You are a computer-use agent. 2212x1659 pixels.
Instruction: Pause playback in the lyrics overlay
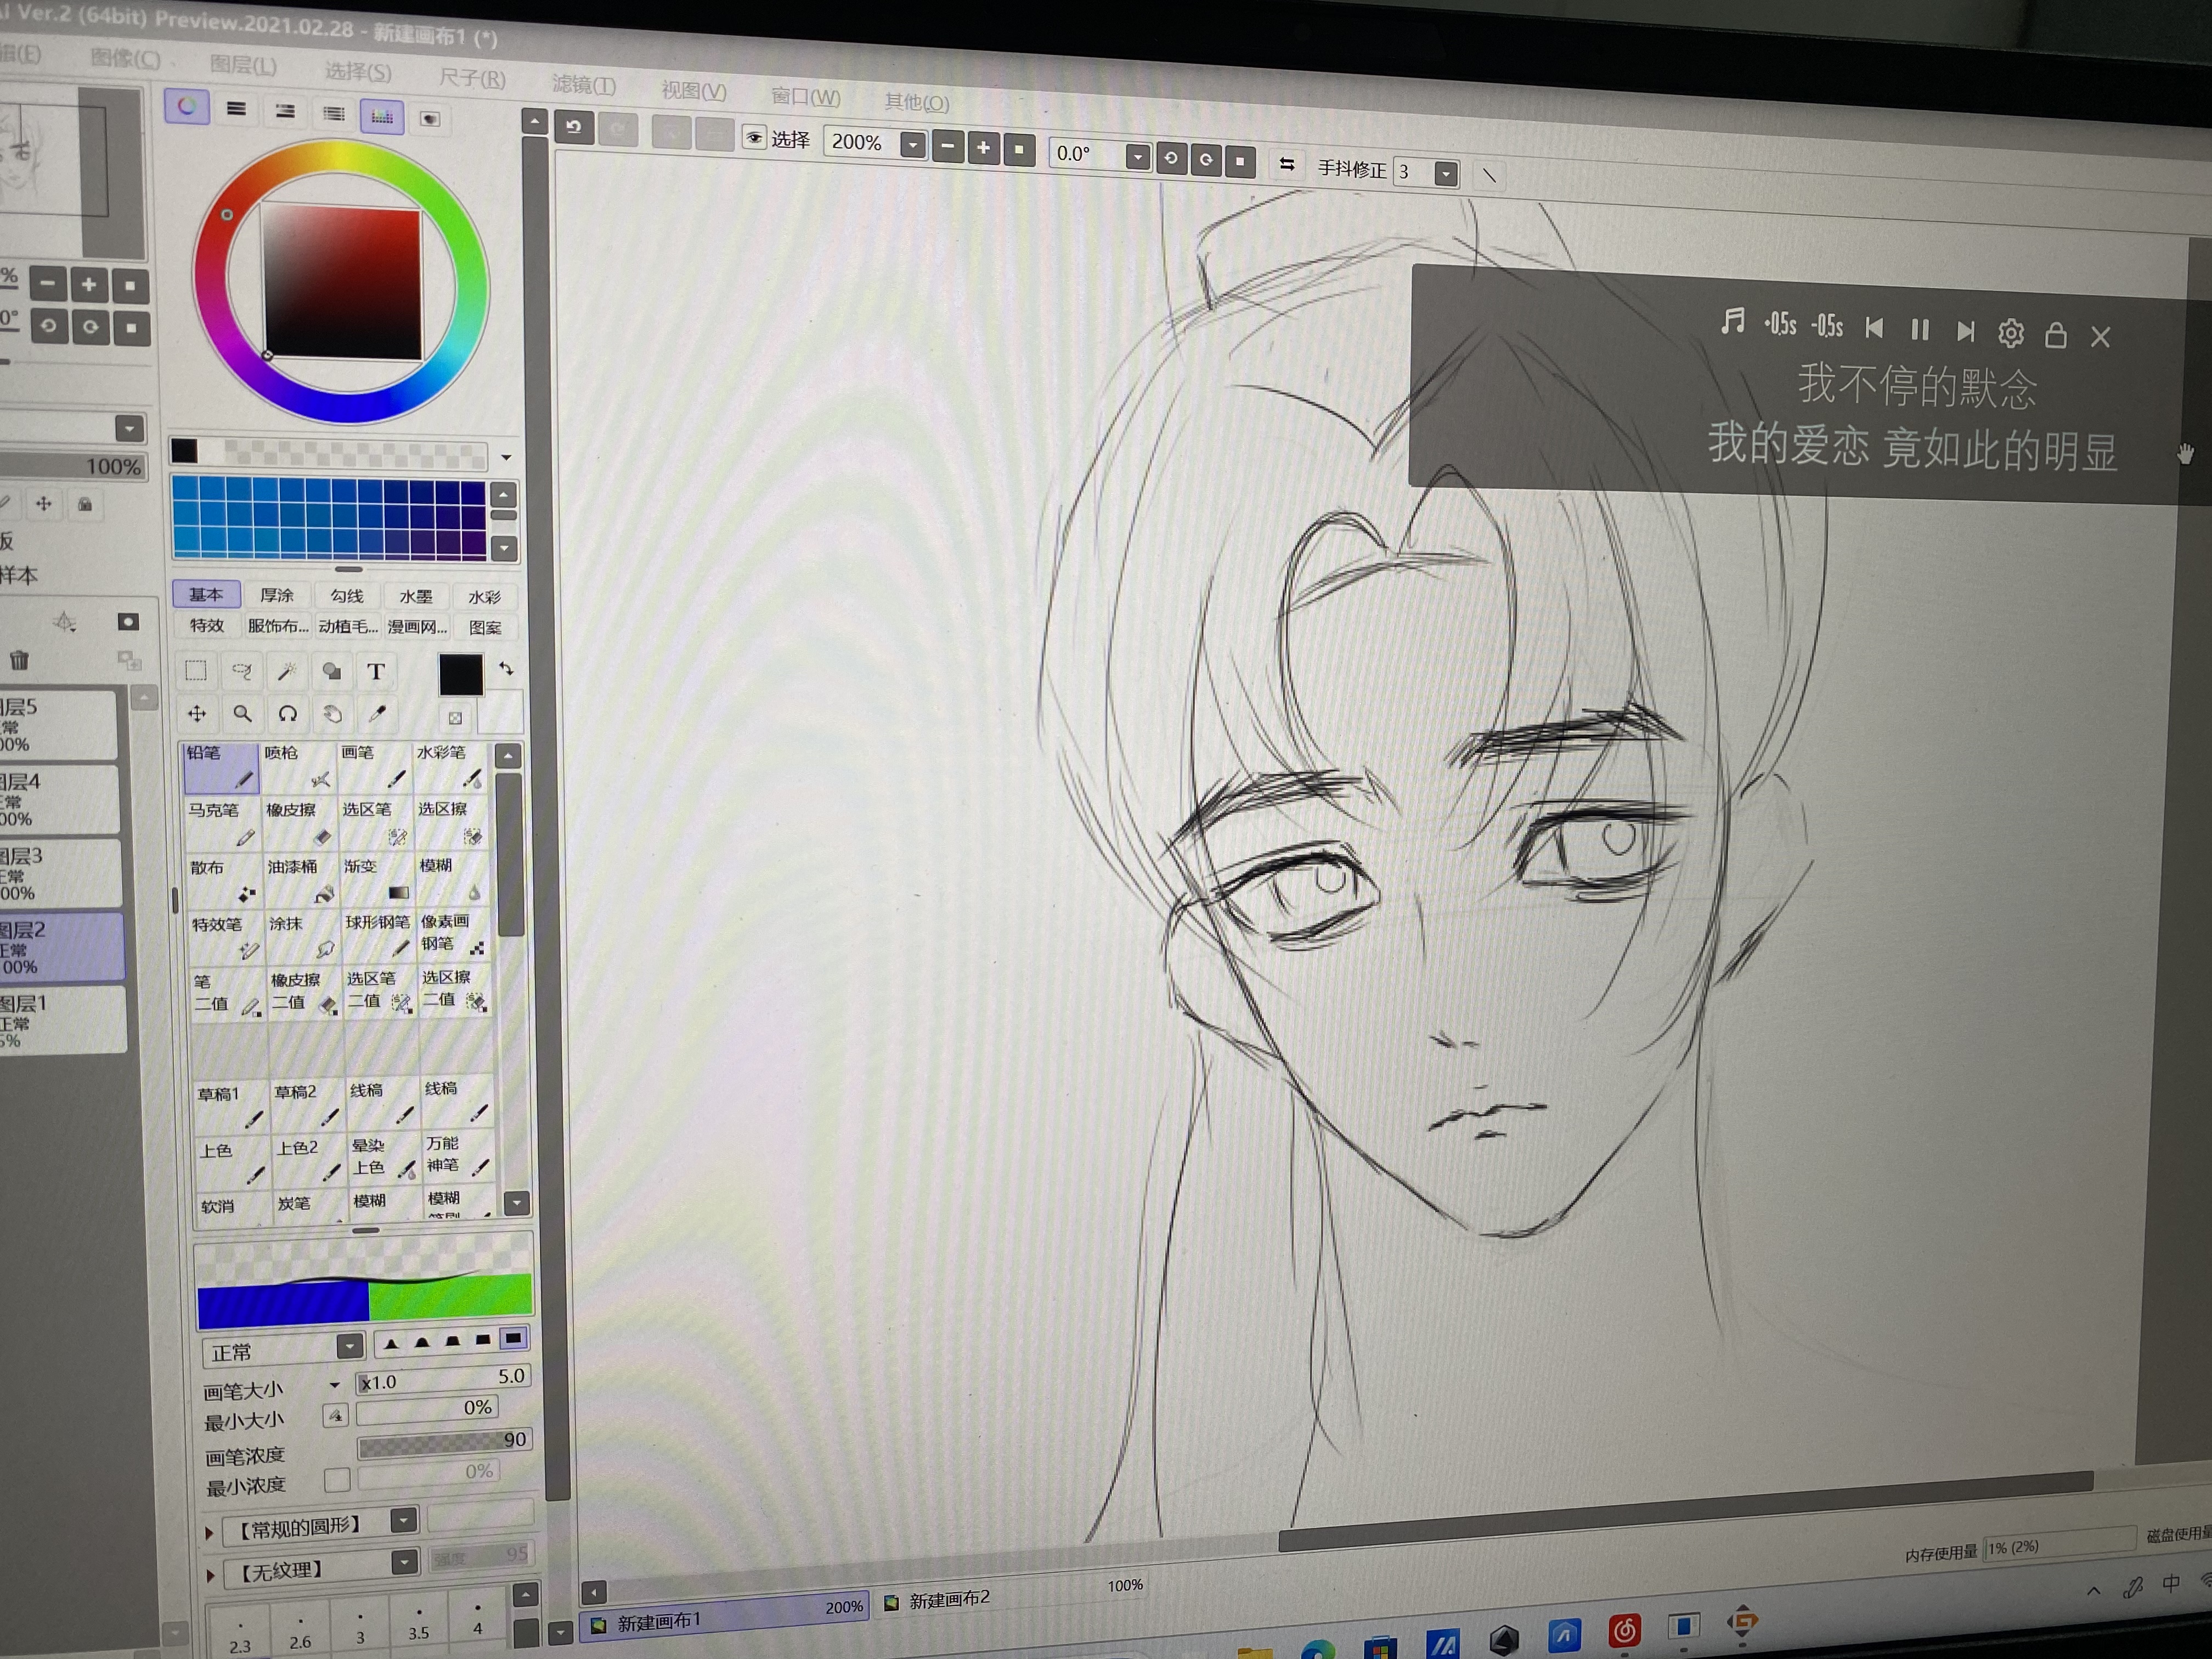coord(1919,329)
